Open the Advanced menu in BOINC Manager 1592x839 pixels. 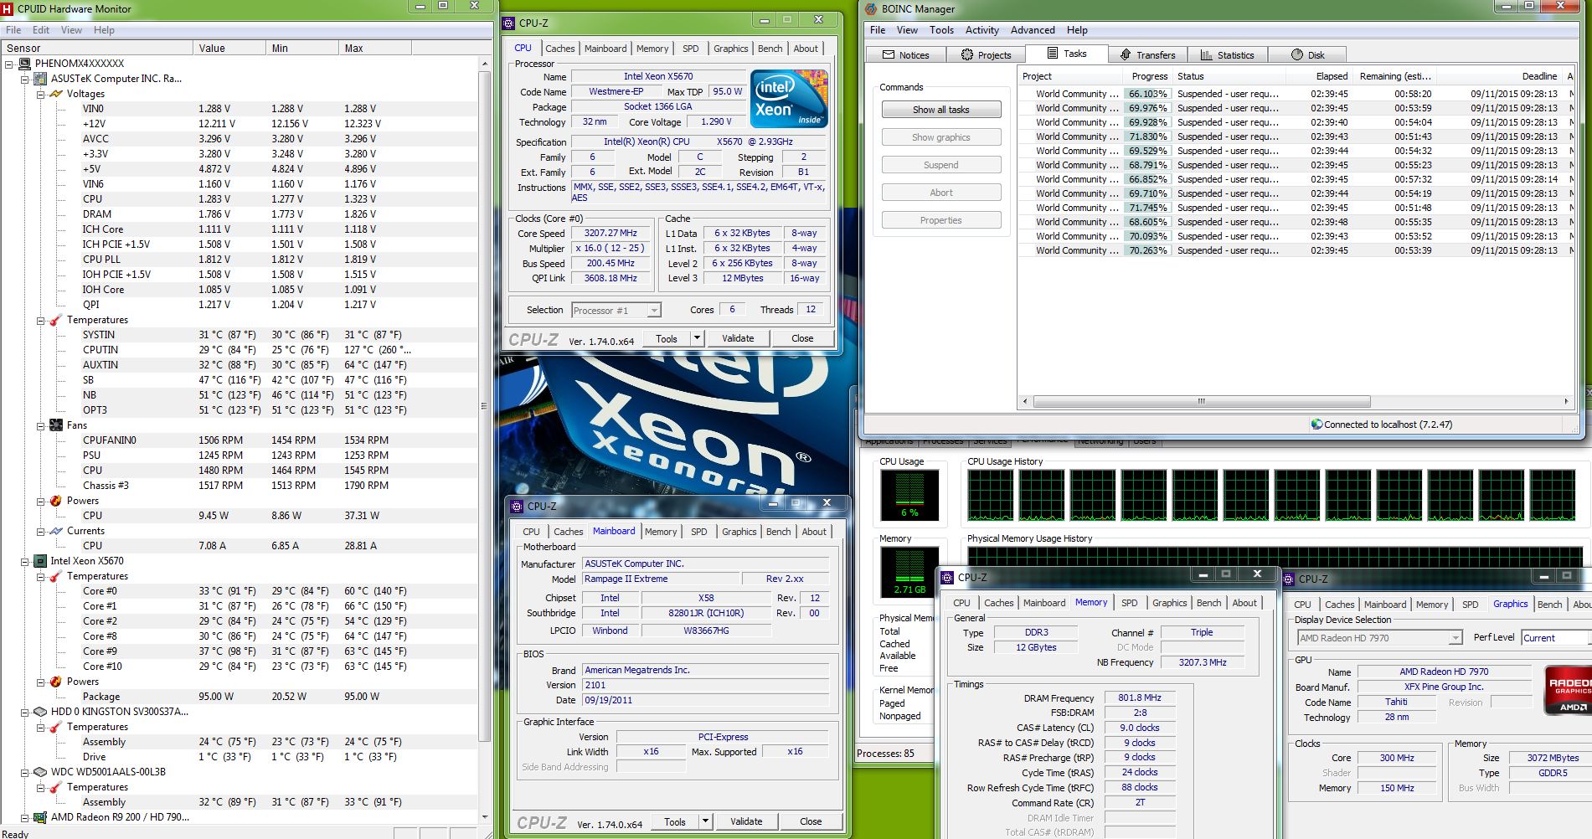pos(1032,30)
